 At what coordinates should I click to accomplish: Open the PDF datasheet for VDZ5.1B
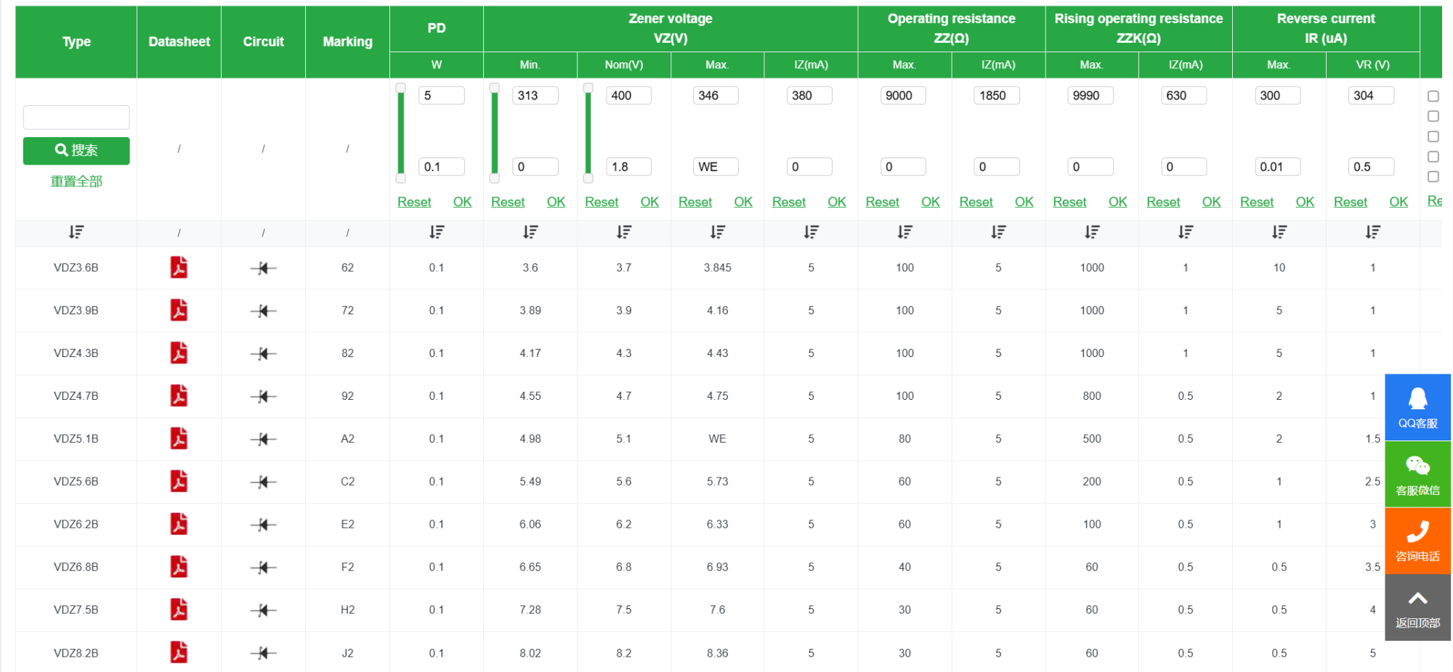179,438
